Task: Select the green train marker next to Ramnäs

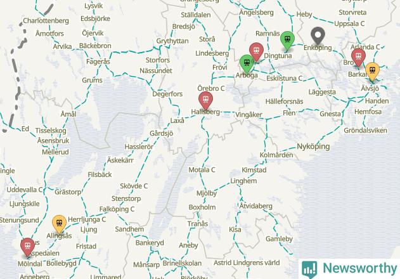Action: click(288, 40)
